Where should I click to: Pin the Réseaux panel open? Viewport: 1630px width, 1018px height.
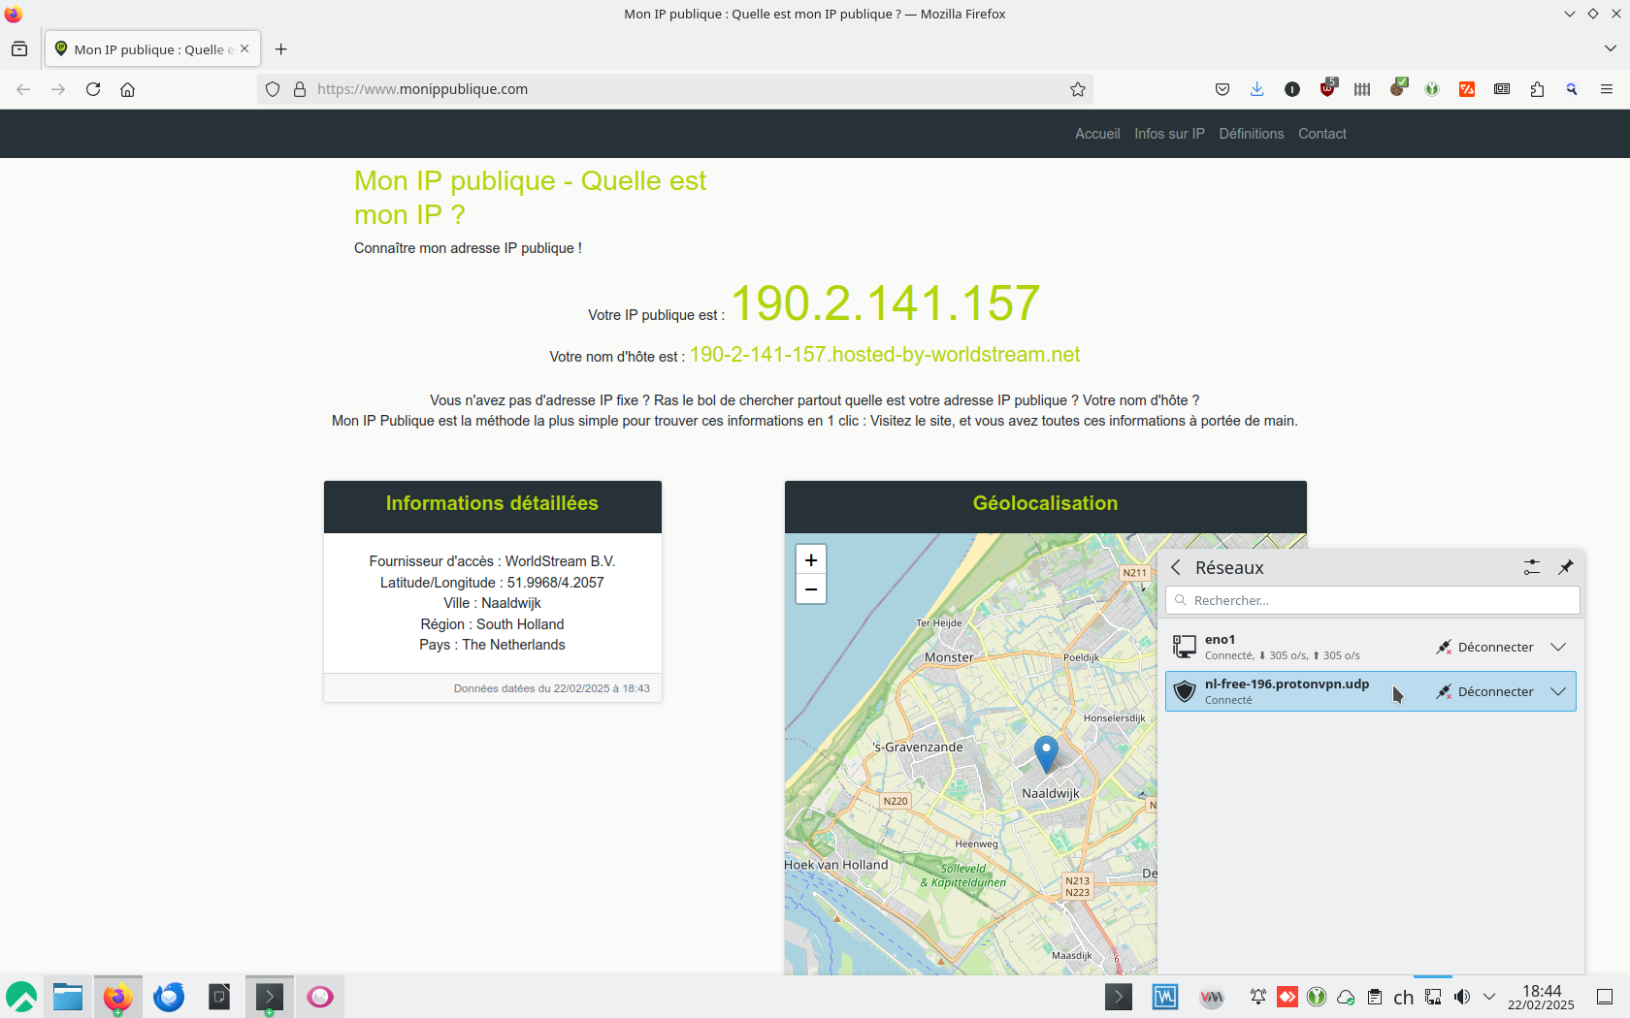point(1565,567)
